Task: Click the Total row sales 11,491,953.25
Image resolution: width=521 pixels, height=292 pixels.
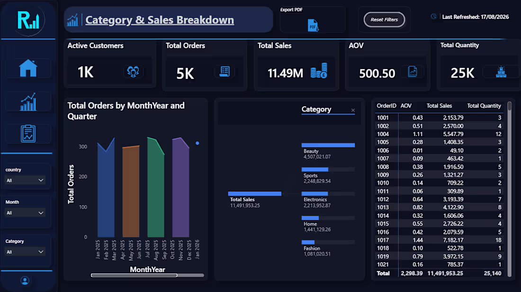Action: tap(445, 273)
